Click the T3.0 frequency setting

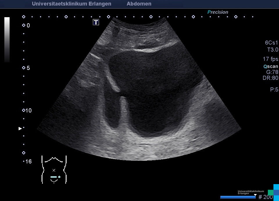point(273,50)
